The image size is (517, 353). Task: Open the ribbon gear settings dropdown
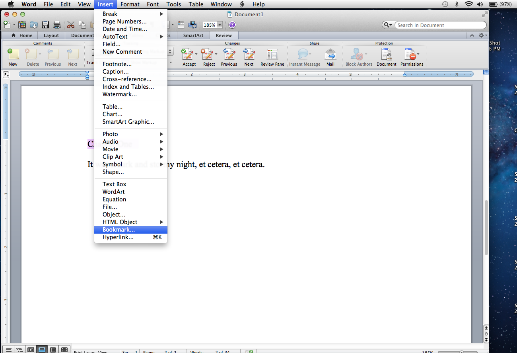click(482, 35)
